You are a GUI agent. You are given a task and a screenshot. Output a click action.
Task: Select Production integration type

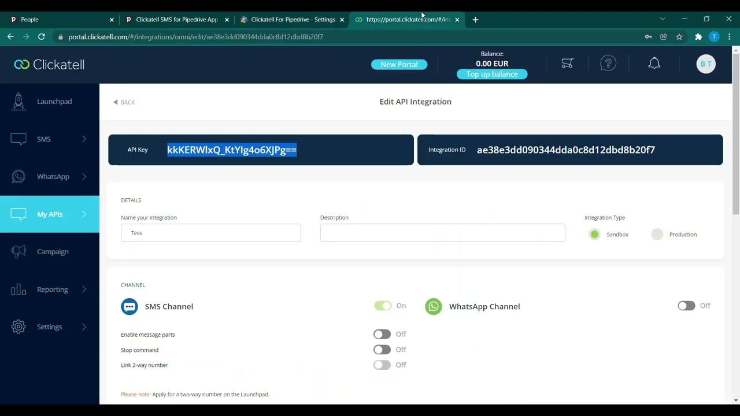click(x=657, y=235)
